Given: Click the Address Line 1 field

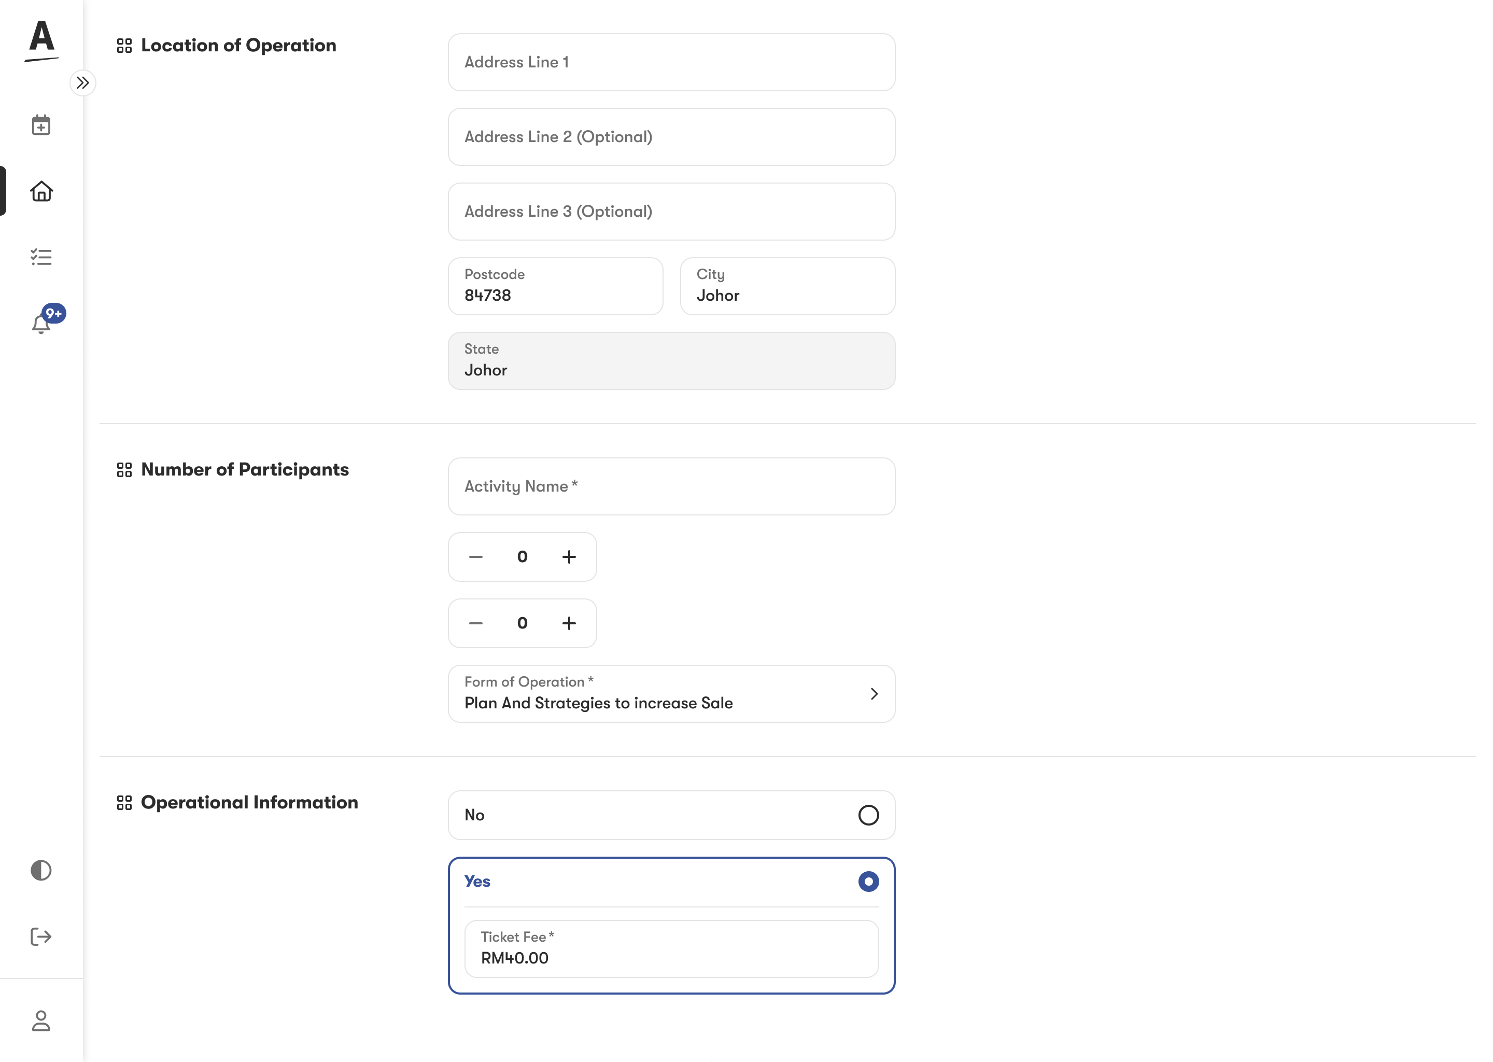Looking at the screenshot, I should (x=671, y=62).
